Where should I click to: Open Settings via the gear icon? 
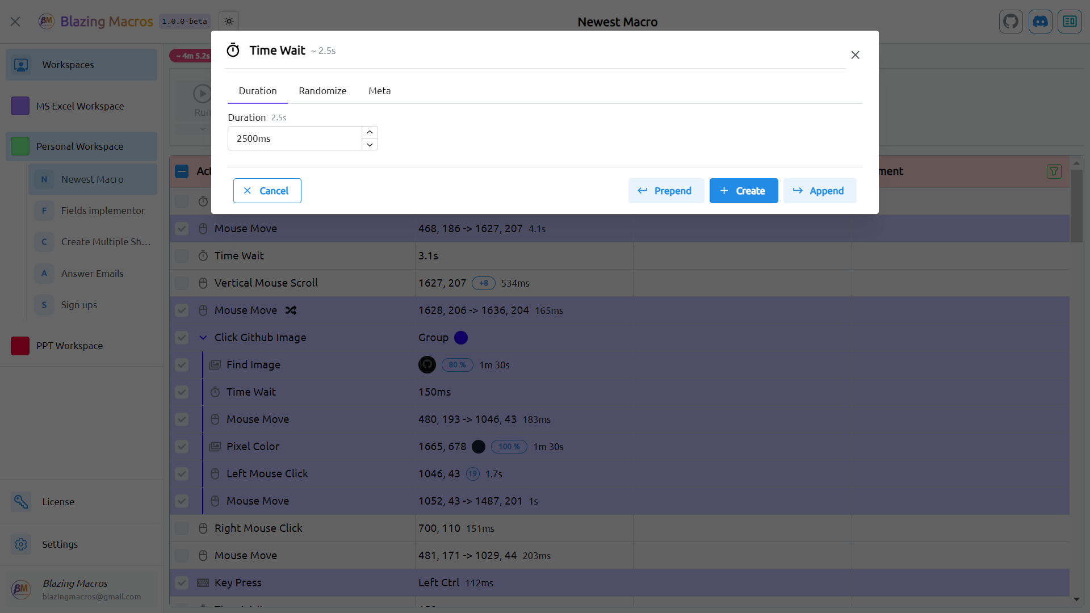click(x=21, y=544)
